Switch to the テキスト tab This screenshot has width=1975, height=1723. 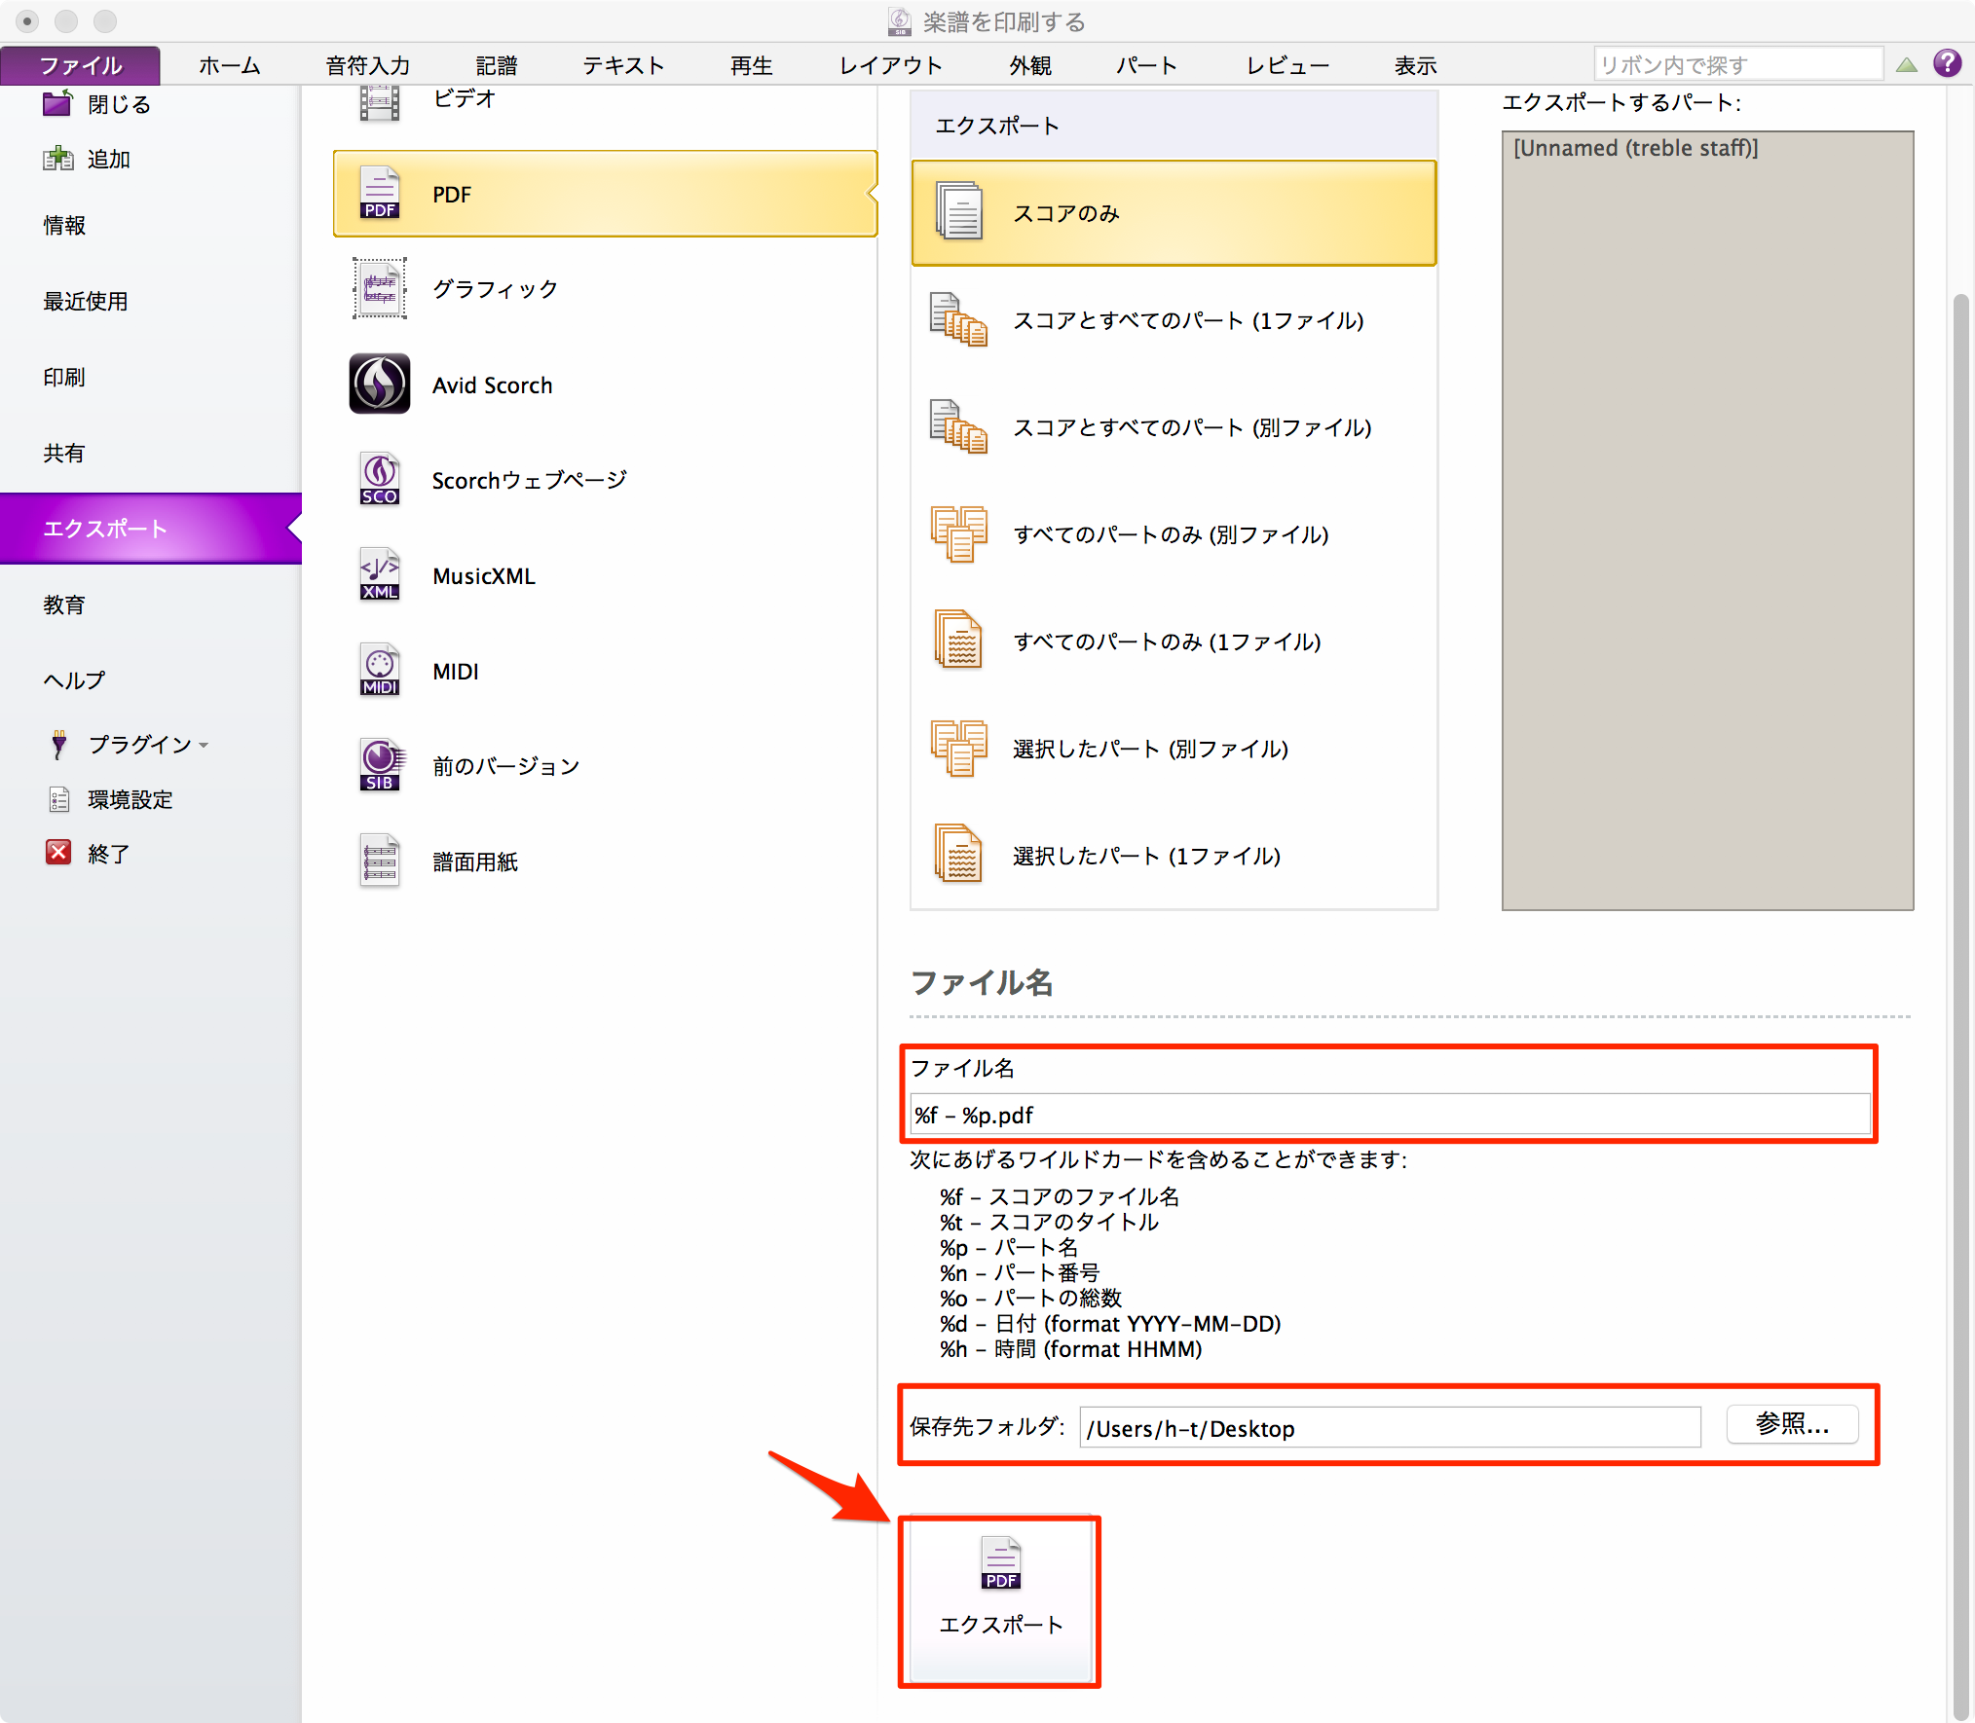tap(623, 65)
